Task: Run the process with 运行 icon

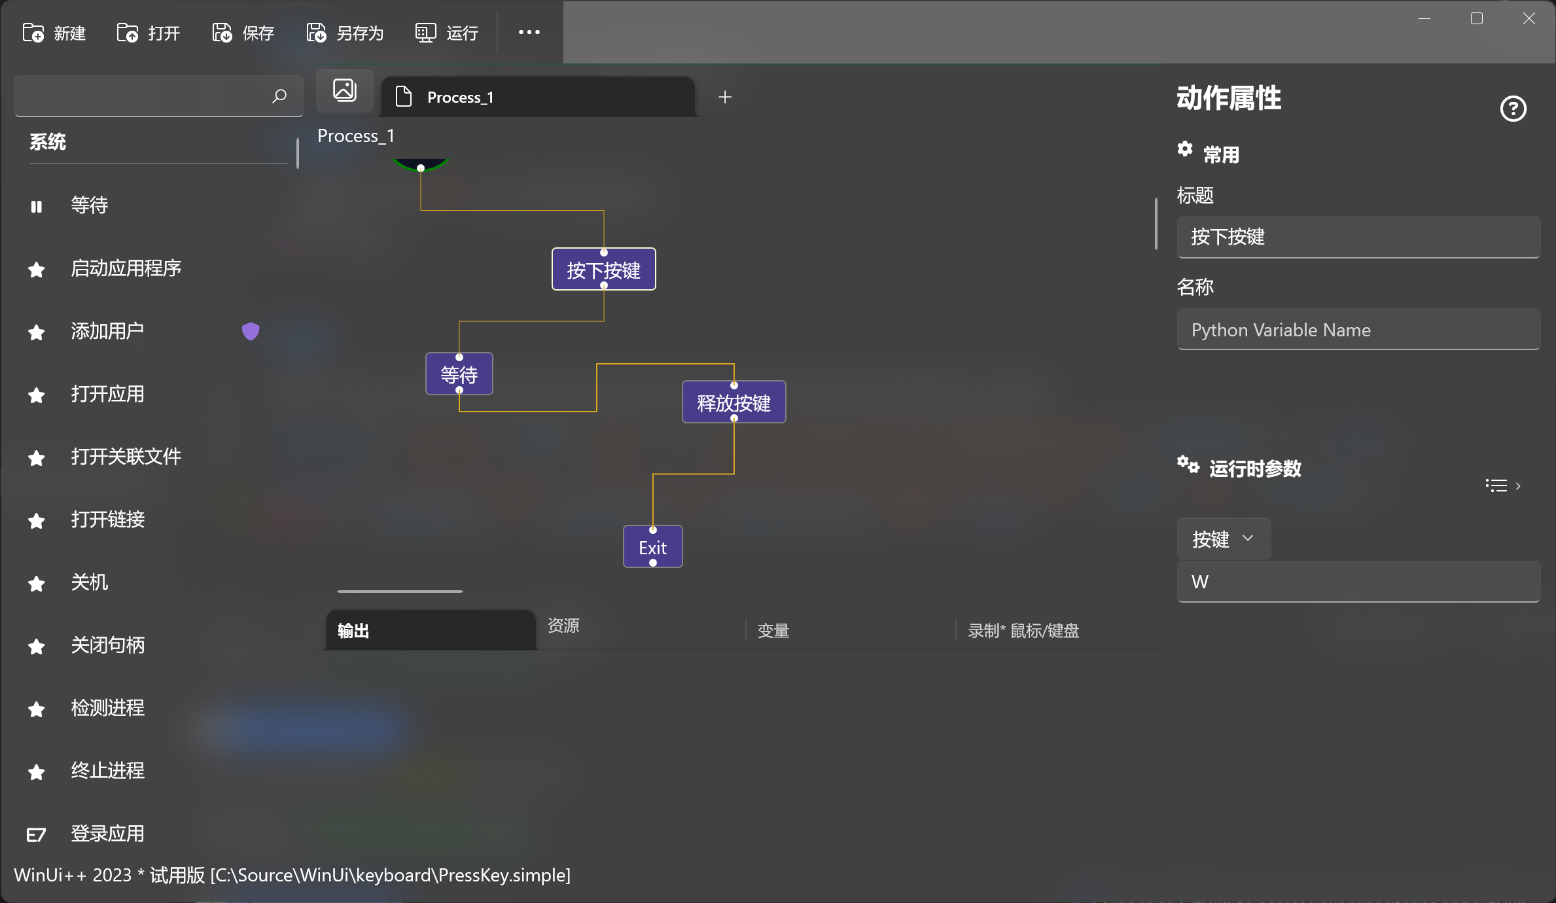Action: (x=425, y=33)
